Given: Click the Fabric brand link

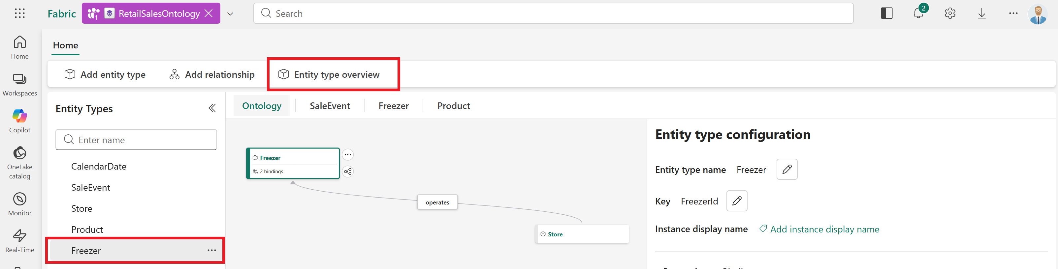Looking at the screenshot, I should (62, 13).
